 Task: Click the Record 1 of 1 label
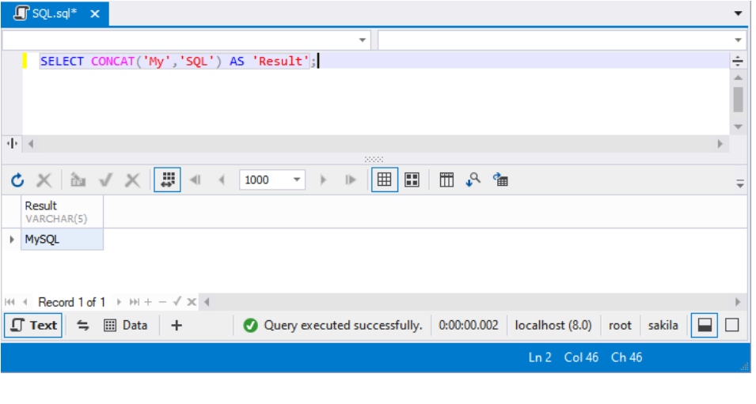coord(72,302)
